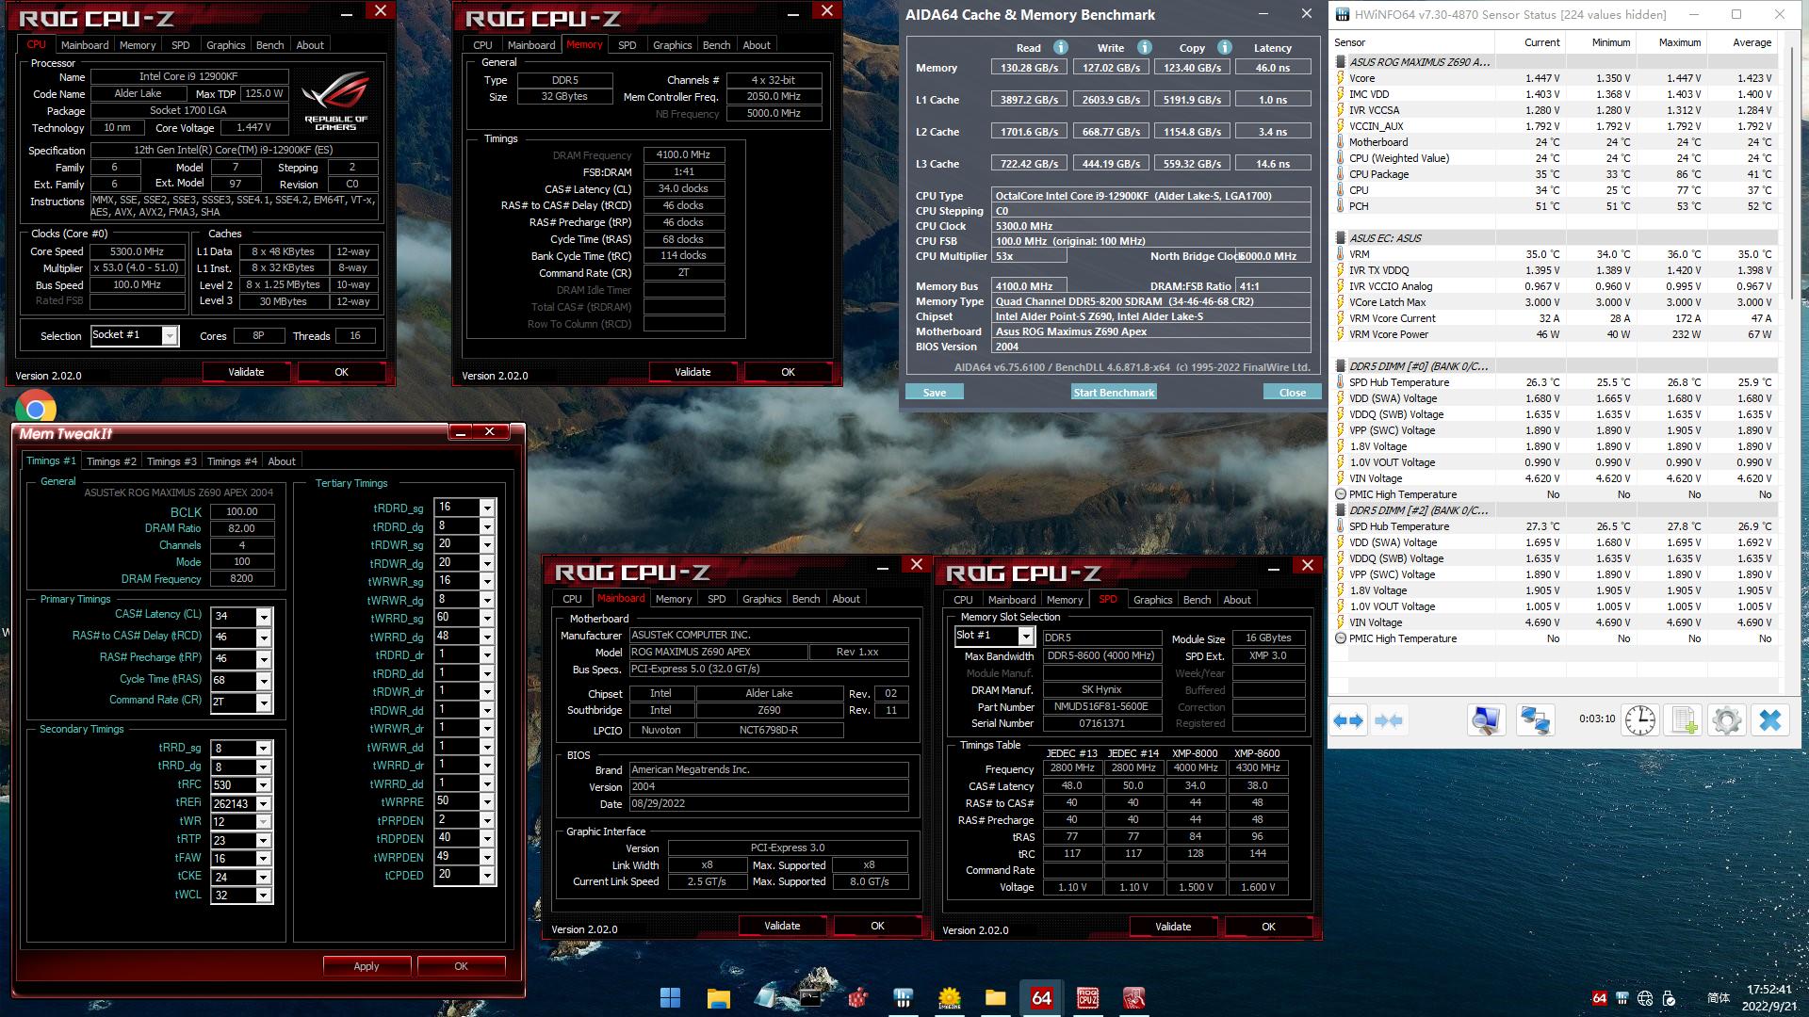Open Bench tab in CPU-Z Memory window
Screen dimensions: 1809x1017
(716, 45)
